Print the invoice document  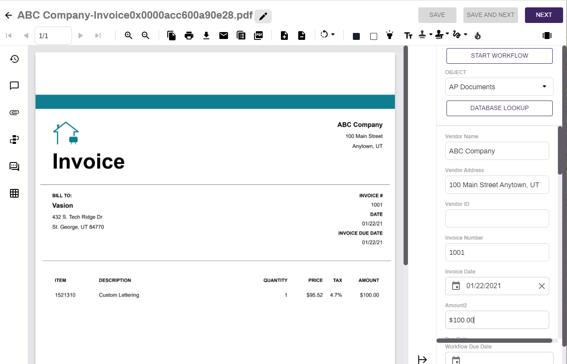pos(189,36)
